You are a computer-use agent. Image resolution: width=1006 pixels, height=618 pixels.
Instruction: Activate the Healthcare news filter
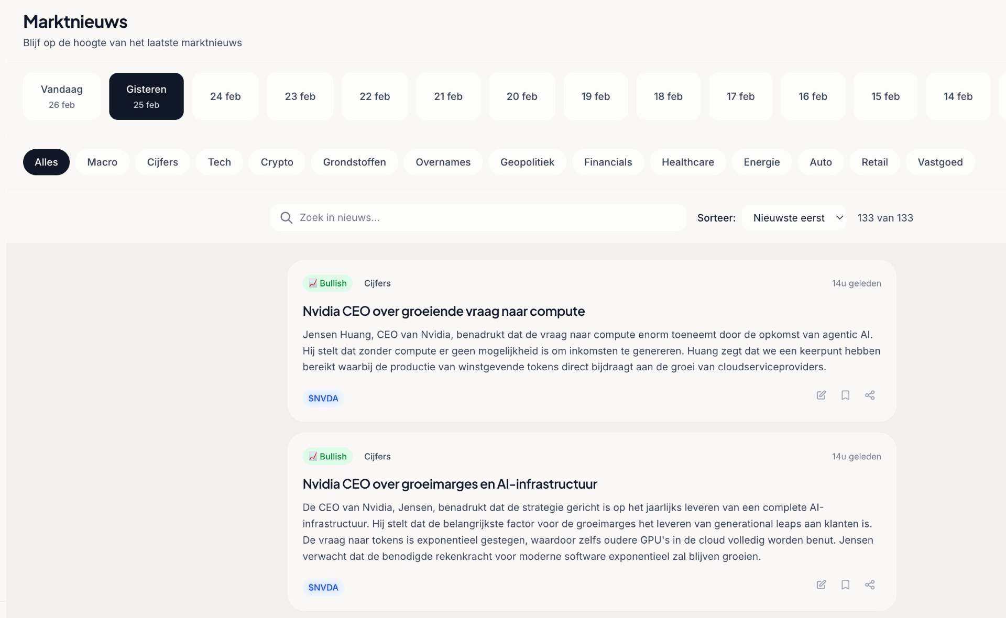point(687,162)
